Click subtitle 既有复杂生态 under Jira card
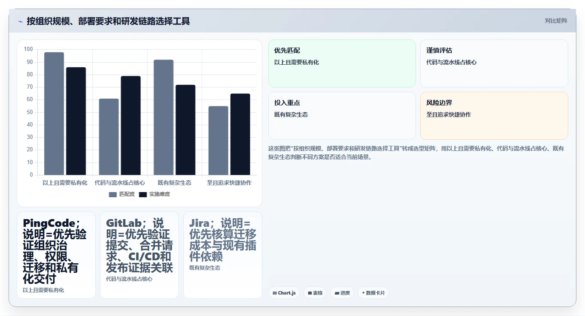 [x=205, y=268]
